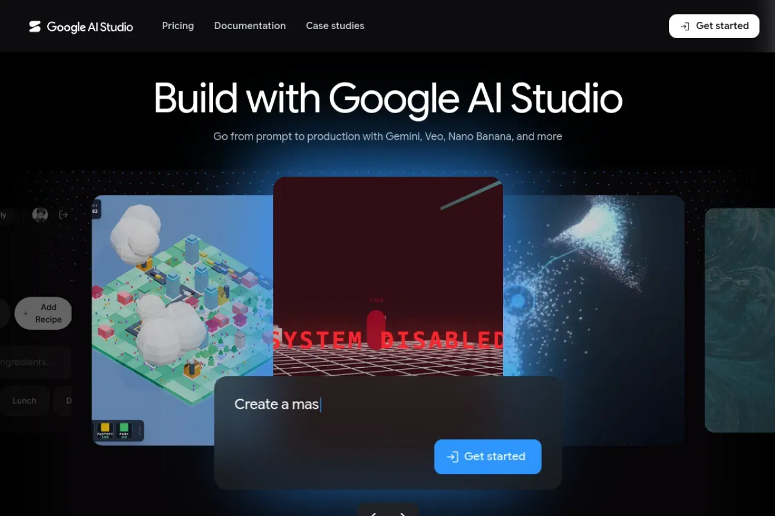This screenshot has height=516, width=775.
Task: Go to Case studies
Action: click(x=335, y=26)
